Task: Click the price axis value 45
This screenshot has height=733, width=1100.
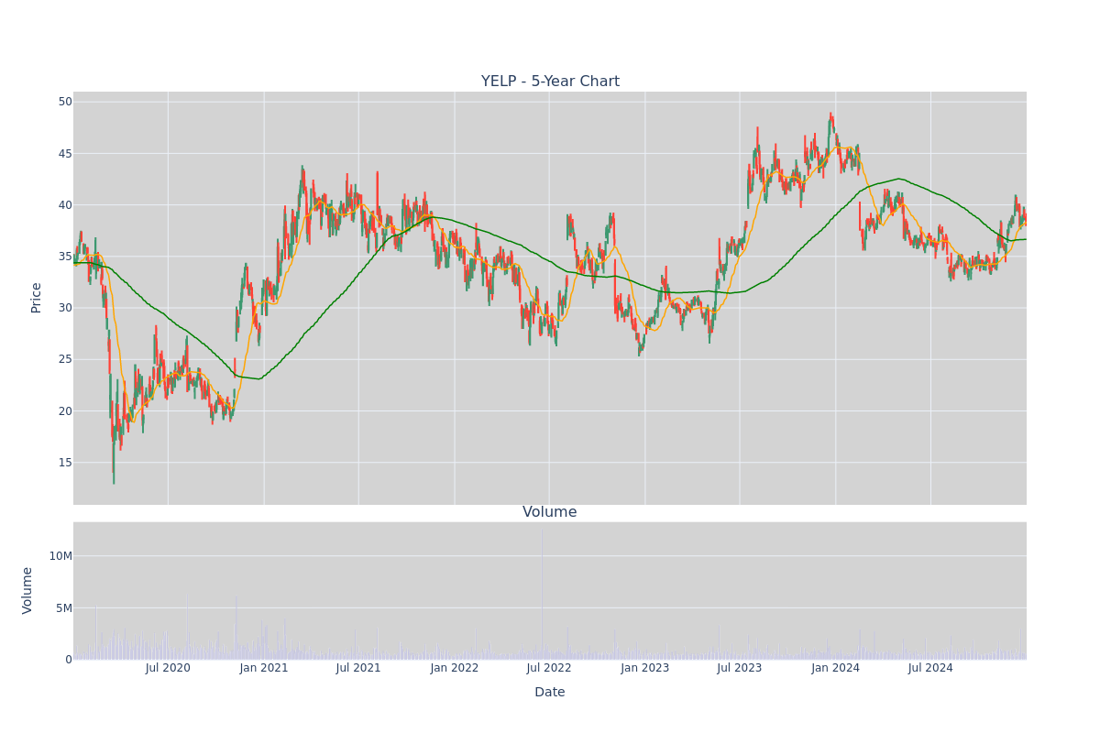Action: point(65,153)
